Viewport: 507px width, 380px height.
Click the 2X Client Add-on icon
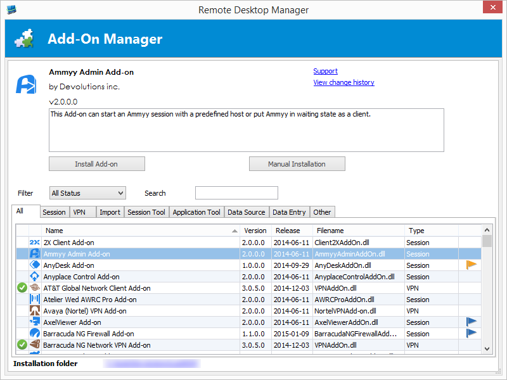pyautogui.click(x=35, y=243)
